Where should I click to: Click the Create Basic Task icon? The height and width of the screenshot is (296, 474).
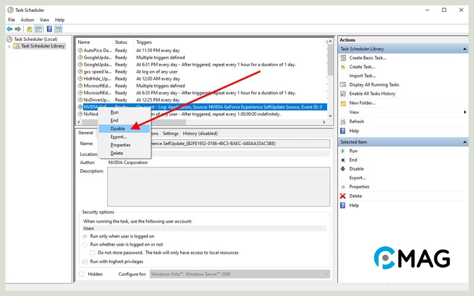[343, 57]
